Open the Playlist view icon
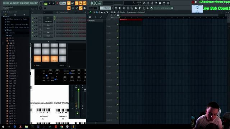 [x=116, y=8]
